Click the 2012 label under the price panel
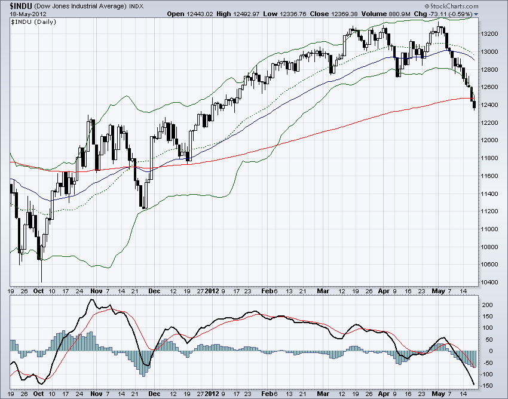Viewport: 508px width, 399px height. (212, 291)
